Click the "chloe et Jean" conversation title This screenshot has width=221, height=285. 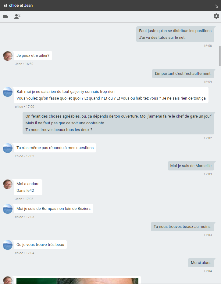pos(21,5)
